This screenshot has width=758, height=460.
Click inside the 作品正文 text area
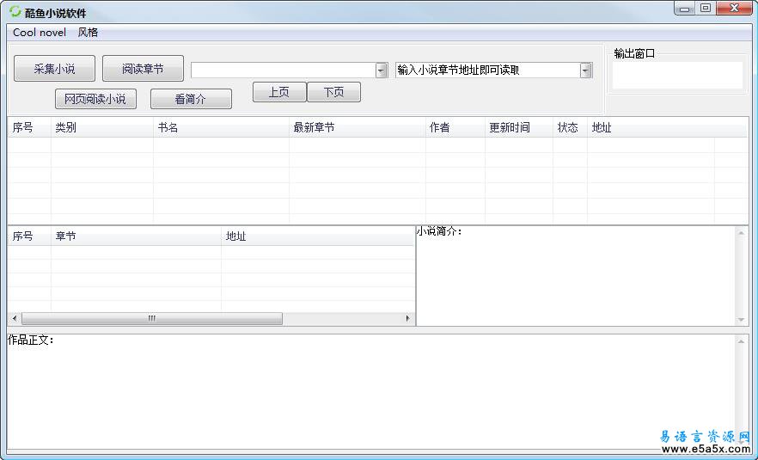(370, 392)
